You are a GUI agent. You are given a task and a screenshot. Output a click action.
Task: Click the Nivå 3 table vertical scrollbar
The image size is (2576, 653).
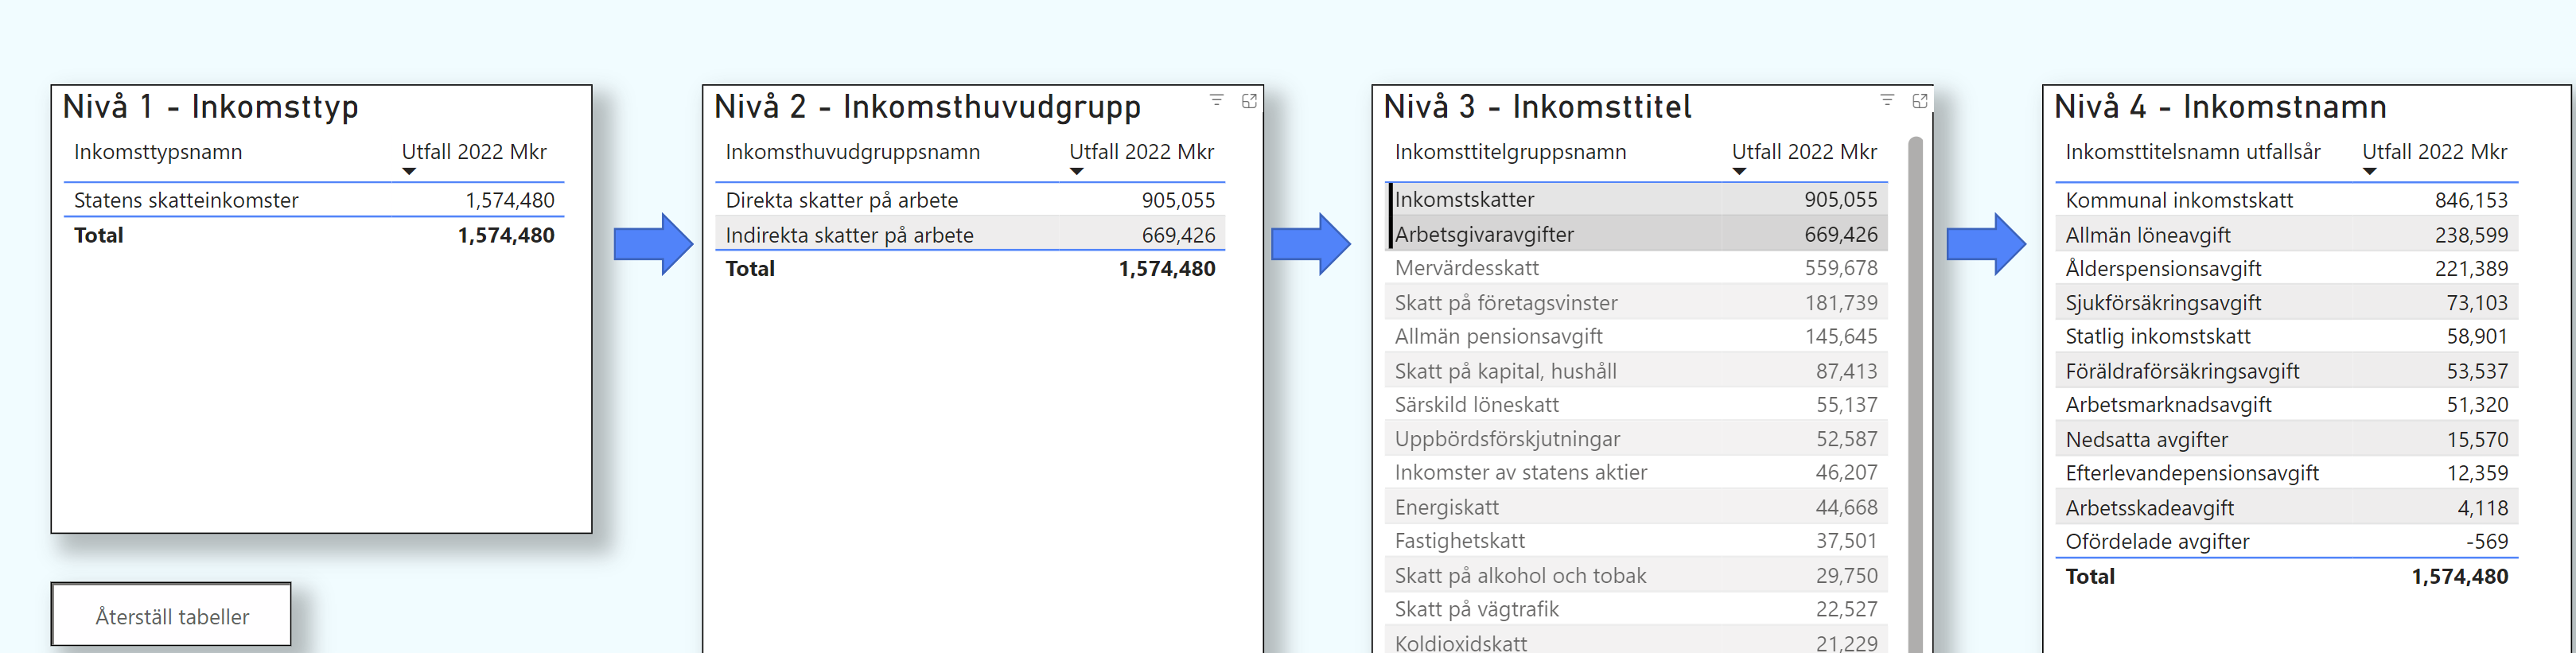coord(1915,400)
